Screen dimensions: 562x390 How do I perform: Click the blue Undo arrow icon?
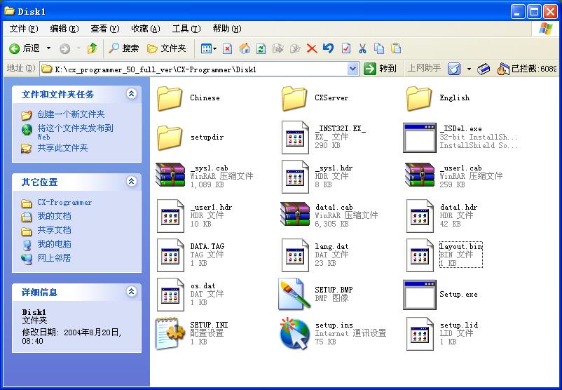329,48
